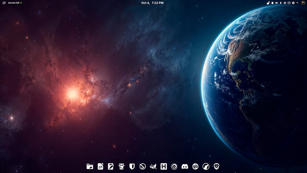Screen dimensions: 307x173
Task: Open the file manager folder icon in dock
Action: point(90,166)
